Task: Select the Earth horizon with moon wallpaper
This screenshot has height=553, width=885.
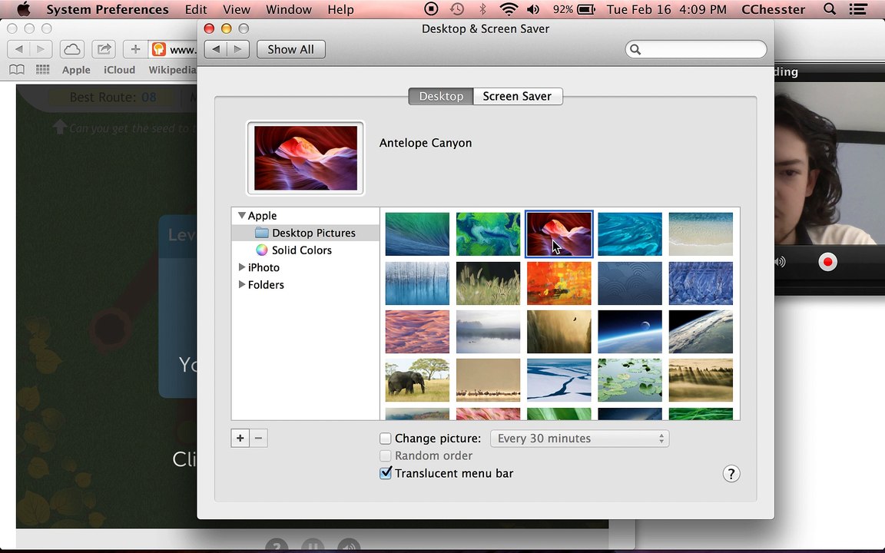Action: (630, 332)
